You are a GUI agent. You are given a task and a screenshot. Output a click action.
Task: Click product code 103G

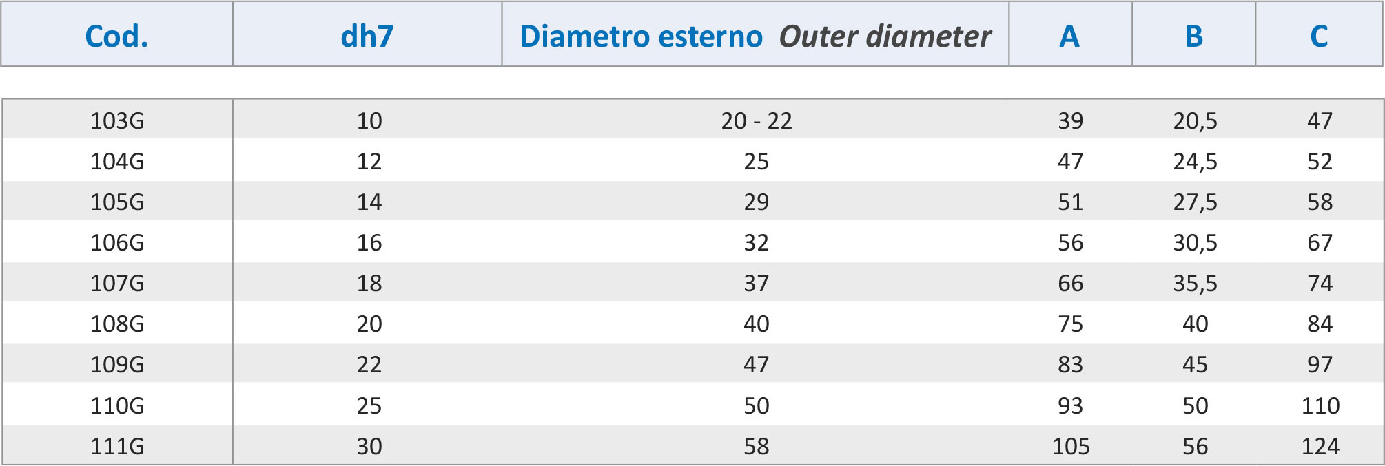[x=117, y=120]
